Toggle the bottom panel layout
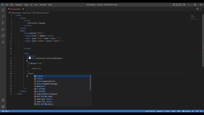204x115 pixels. point(177,4)
